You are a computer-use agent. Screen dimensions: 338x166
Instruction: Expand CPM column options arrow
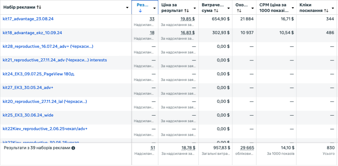tap(293, 8)
